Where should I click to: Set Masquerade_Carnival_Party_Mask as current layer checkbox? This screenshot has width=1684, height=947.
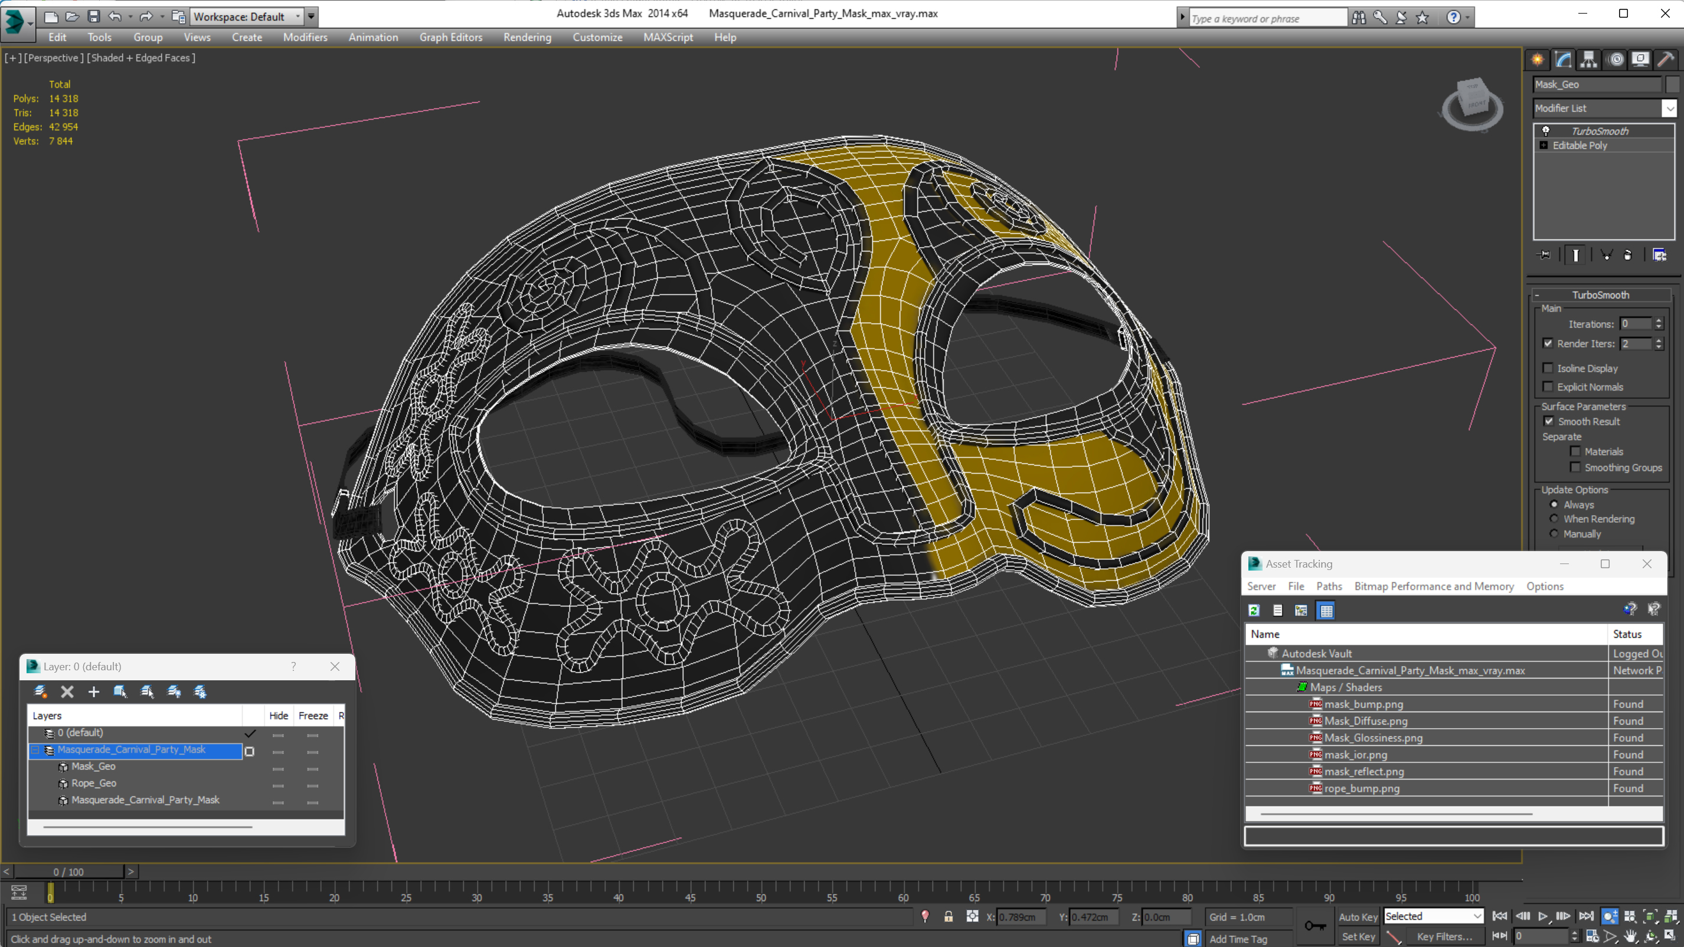pyautogui.click(x=250, y=752)
